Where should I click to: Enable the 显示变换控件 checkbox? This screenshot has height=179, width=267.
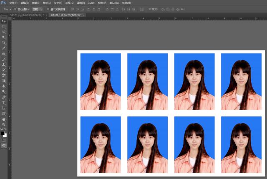pos(47,9)
